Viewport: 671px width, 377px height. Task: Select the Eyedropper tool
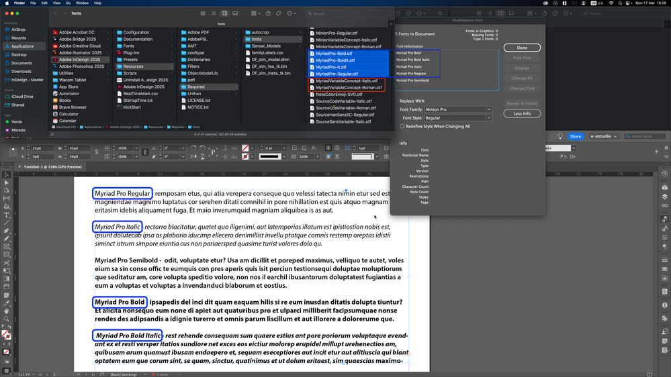click(7, 303)
